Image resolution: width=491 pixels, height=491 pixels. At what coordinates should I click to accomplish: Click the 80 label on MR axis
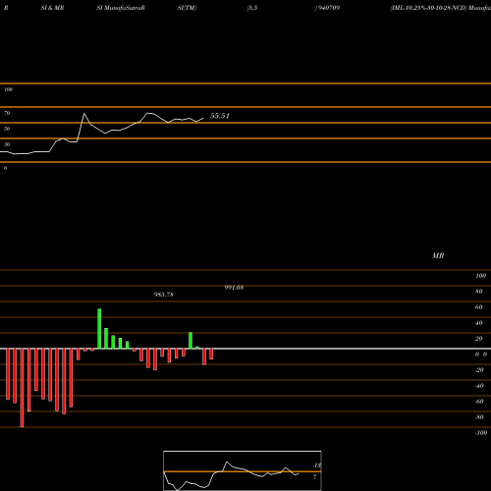[x=479, y=292]
